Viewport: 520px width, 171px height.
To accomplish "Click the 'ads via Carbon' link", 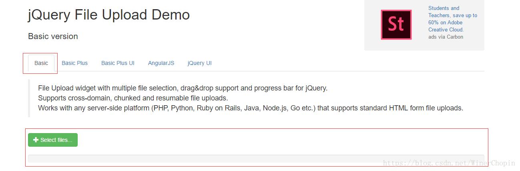I will (446, 37).
